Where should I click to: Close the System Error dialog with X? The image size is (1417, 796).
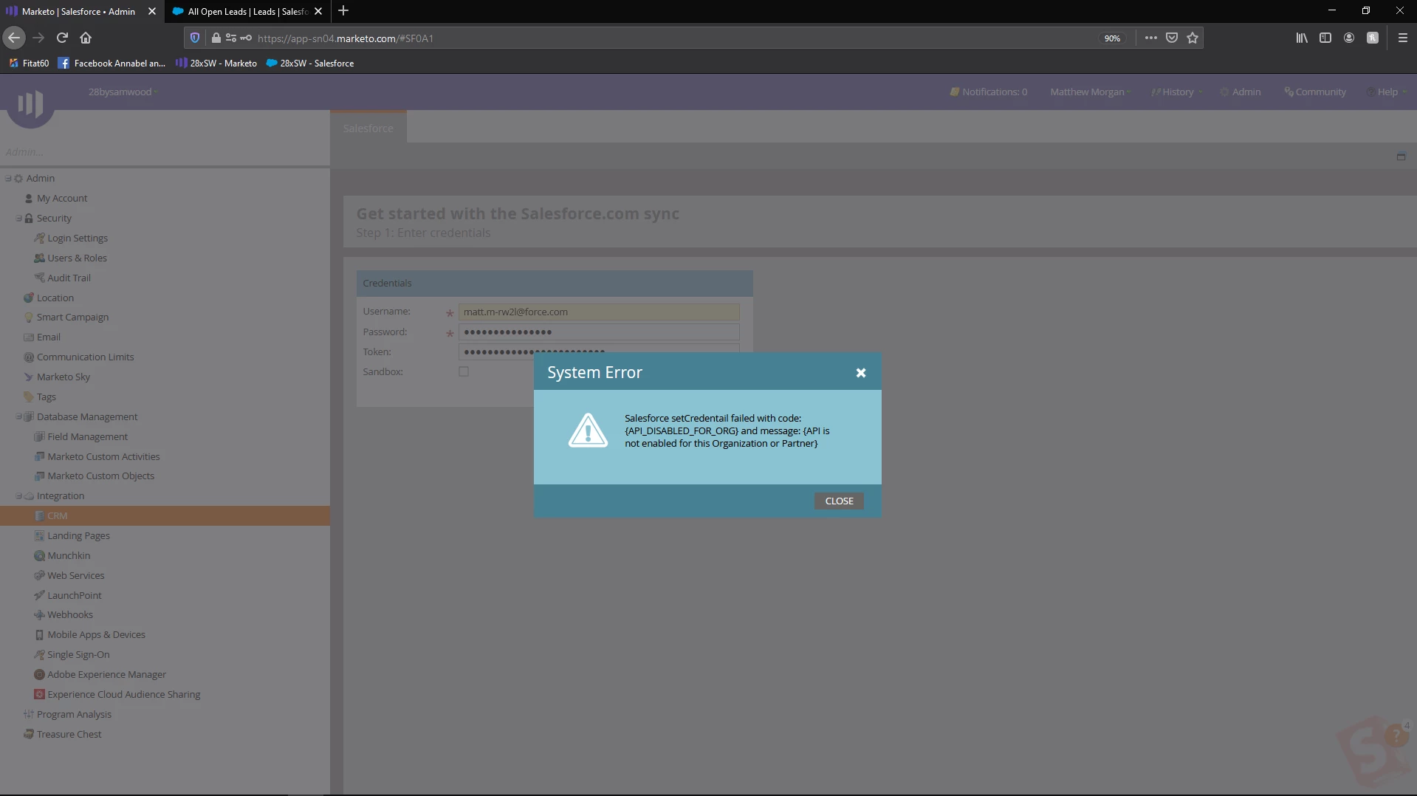pos(860,373)
